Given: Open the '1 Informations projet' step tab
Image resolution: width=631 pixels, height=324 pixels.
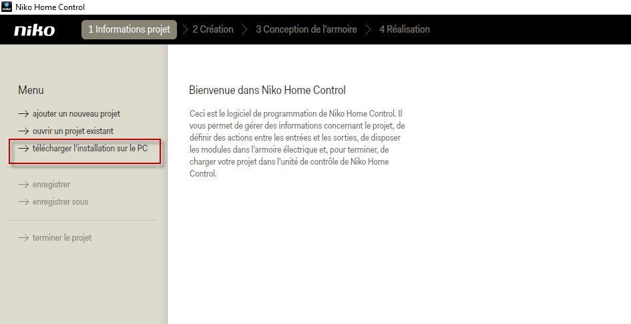Looking at the screenshot, I should [x=129, y=29].
